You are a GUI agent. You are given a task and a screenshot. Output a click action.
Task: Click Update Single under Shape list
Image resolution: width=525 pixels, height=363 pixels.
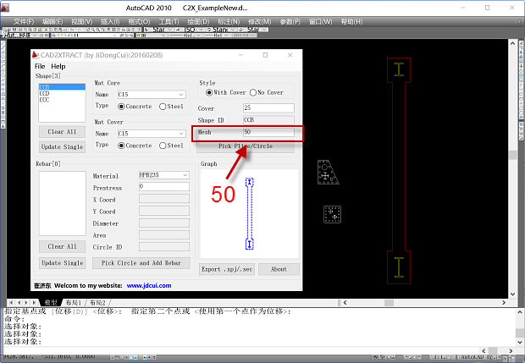(x=62, y=147)
